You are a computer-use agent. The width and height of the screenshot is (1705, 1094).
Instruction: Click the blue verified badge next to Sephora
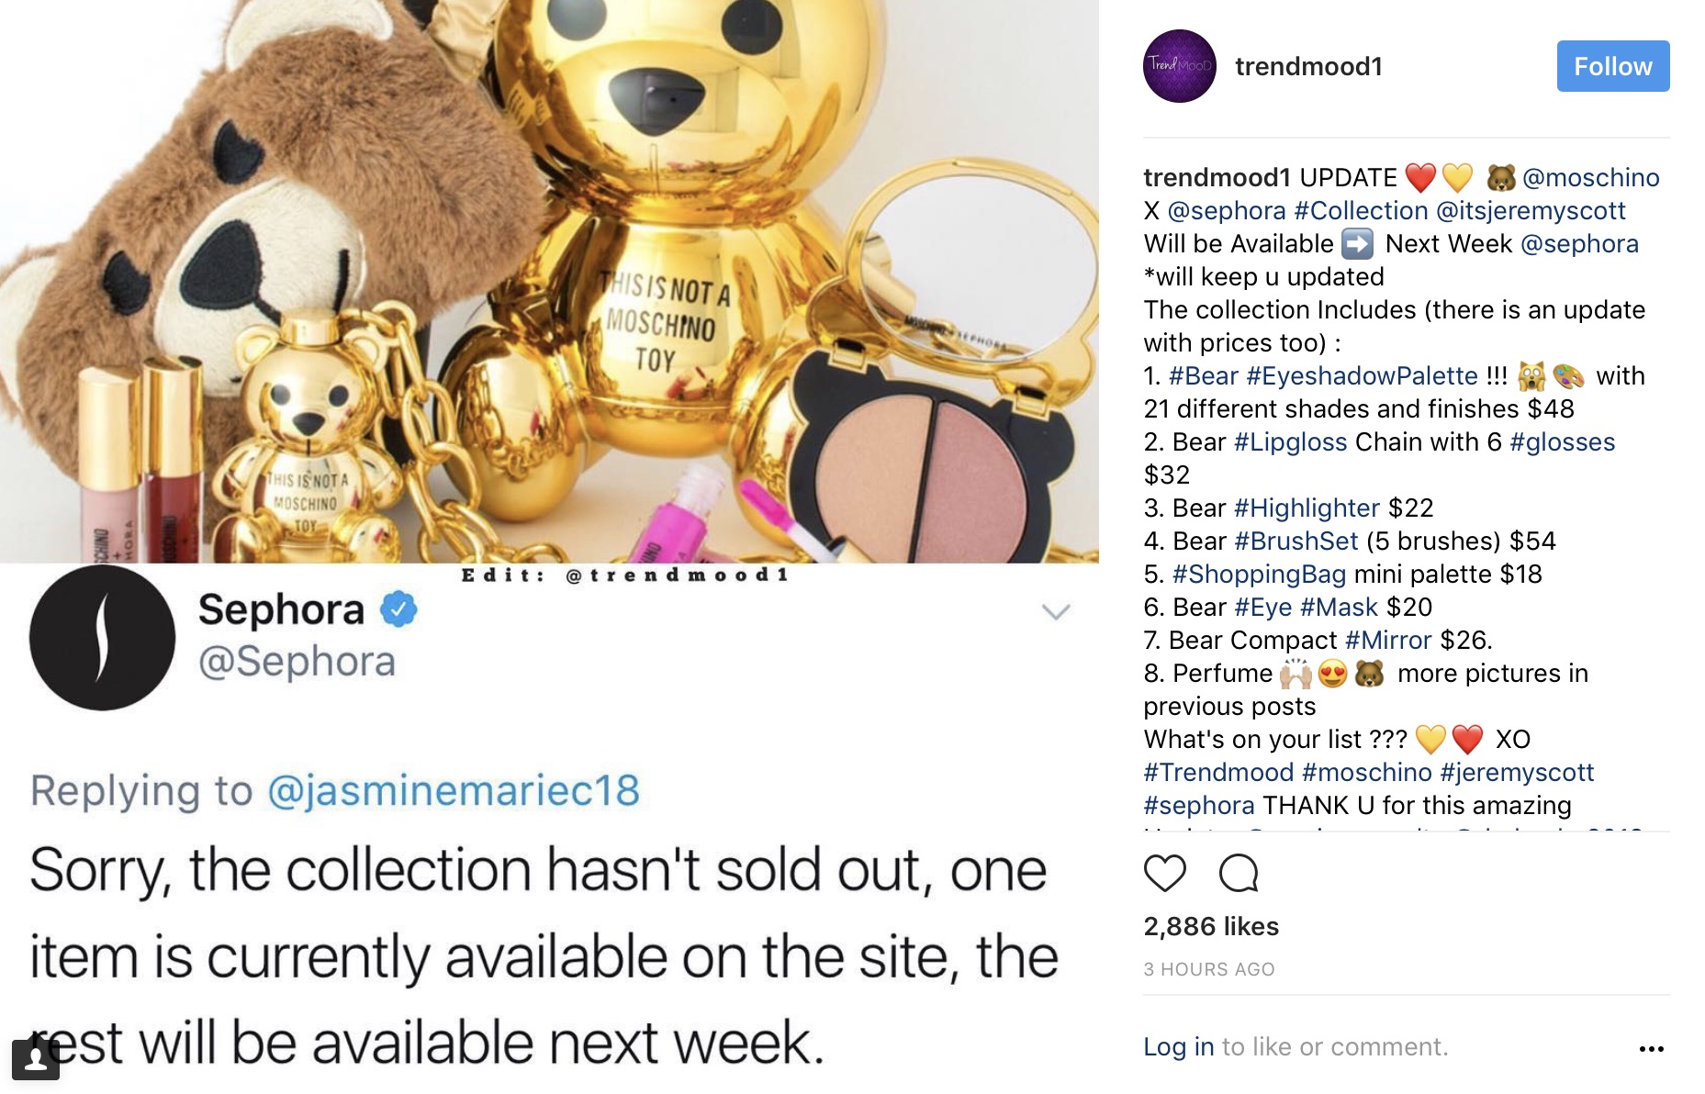coord(398,609)
